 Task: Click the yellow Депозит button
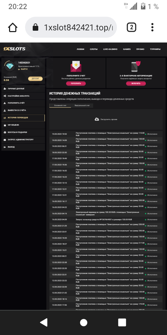point(35,79)
